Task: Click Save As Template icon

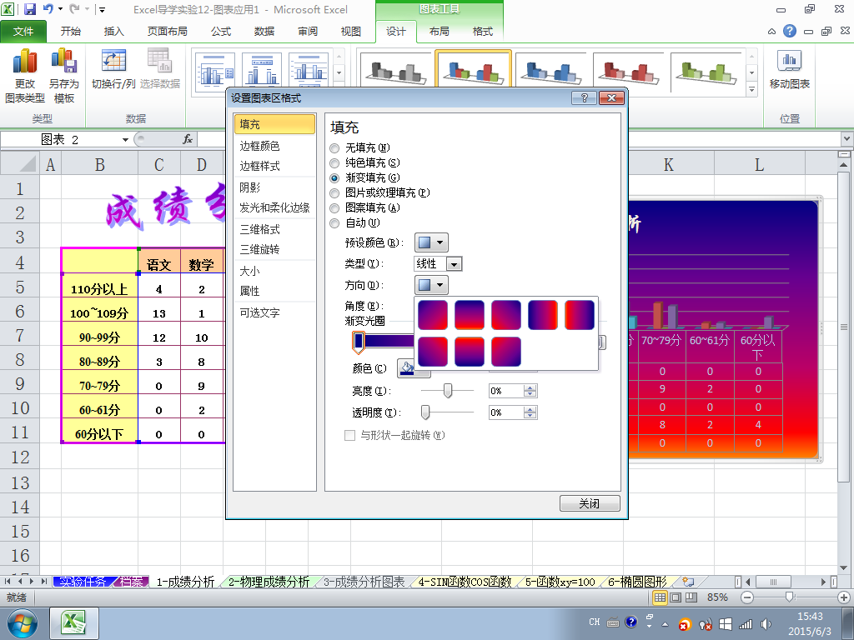Action: point(63,61)
